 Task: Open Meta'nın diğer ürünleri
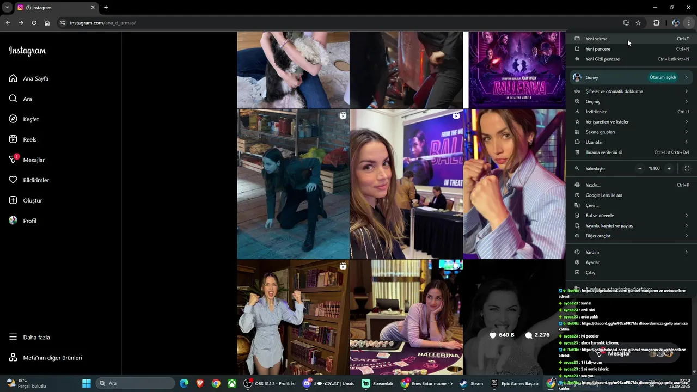click(x=45, y=358)
